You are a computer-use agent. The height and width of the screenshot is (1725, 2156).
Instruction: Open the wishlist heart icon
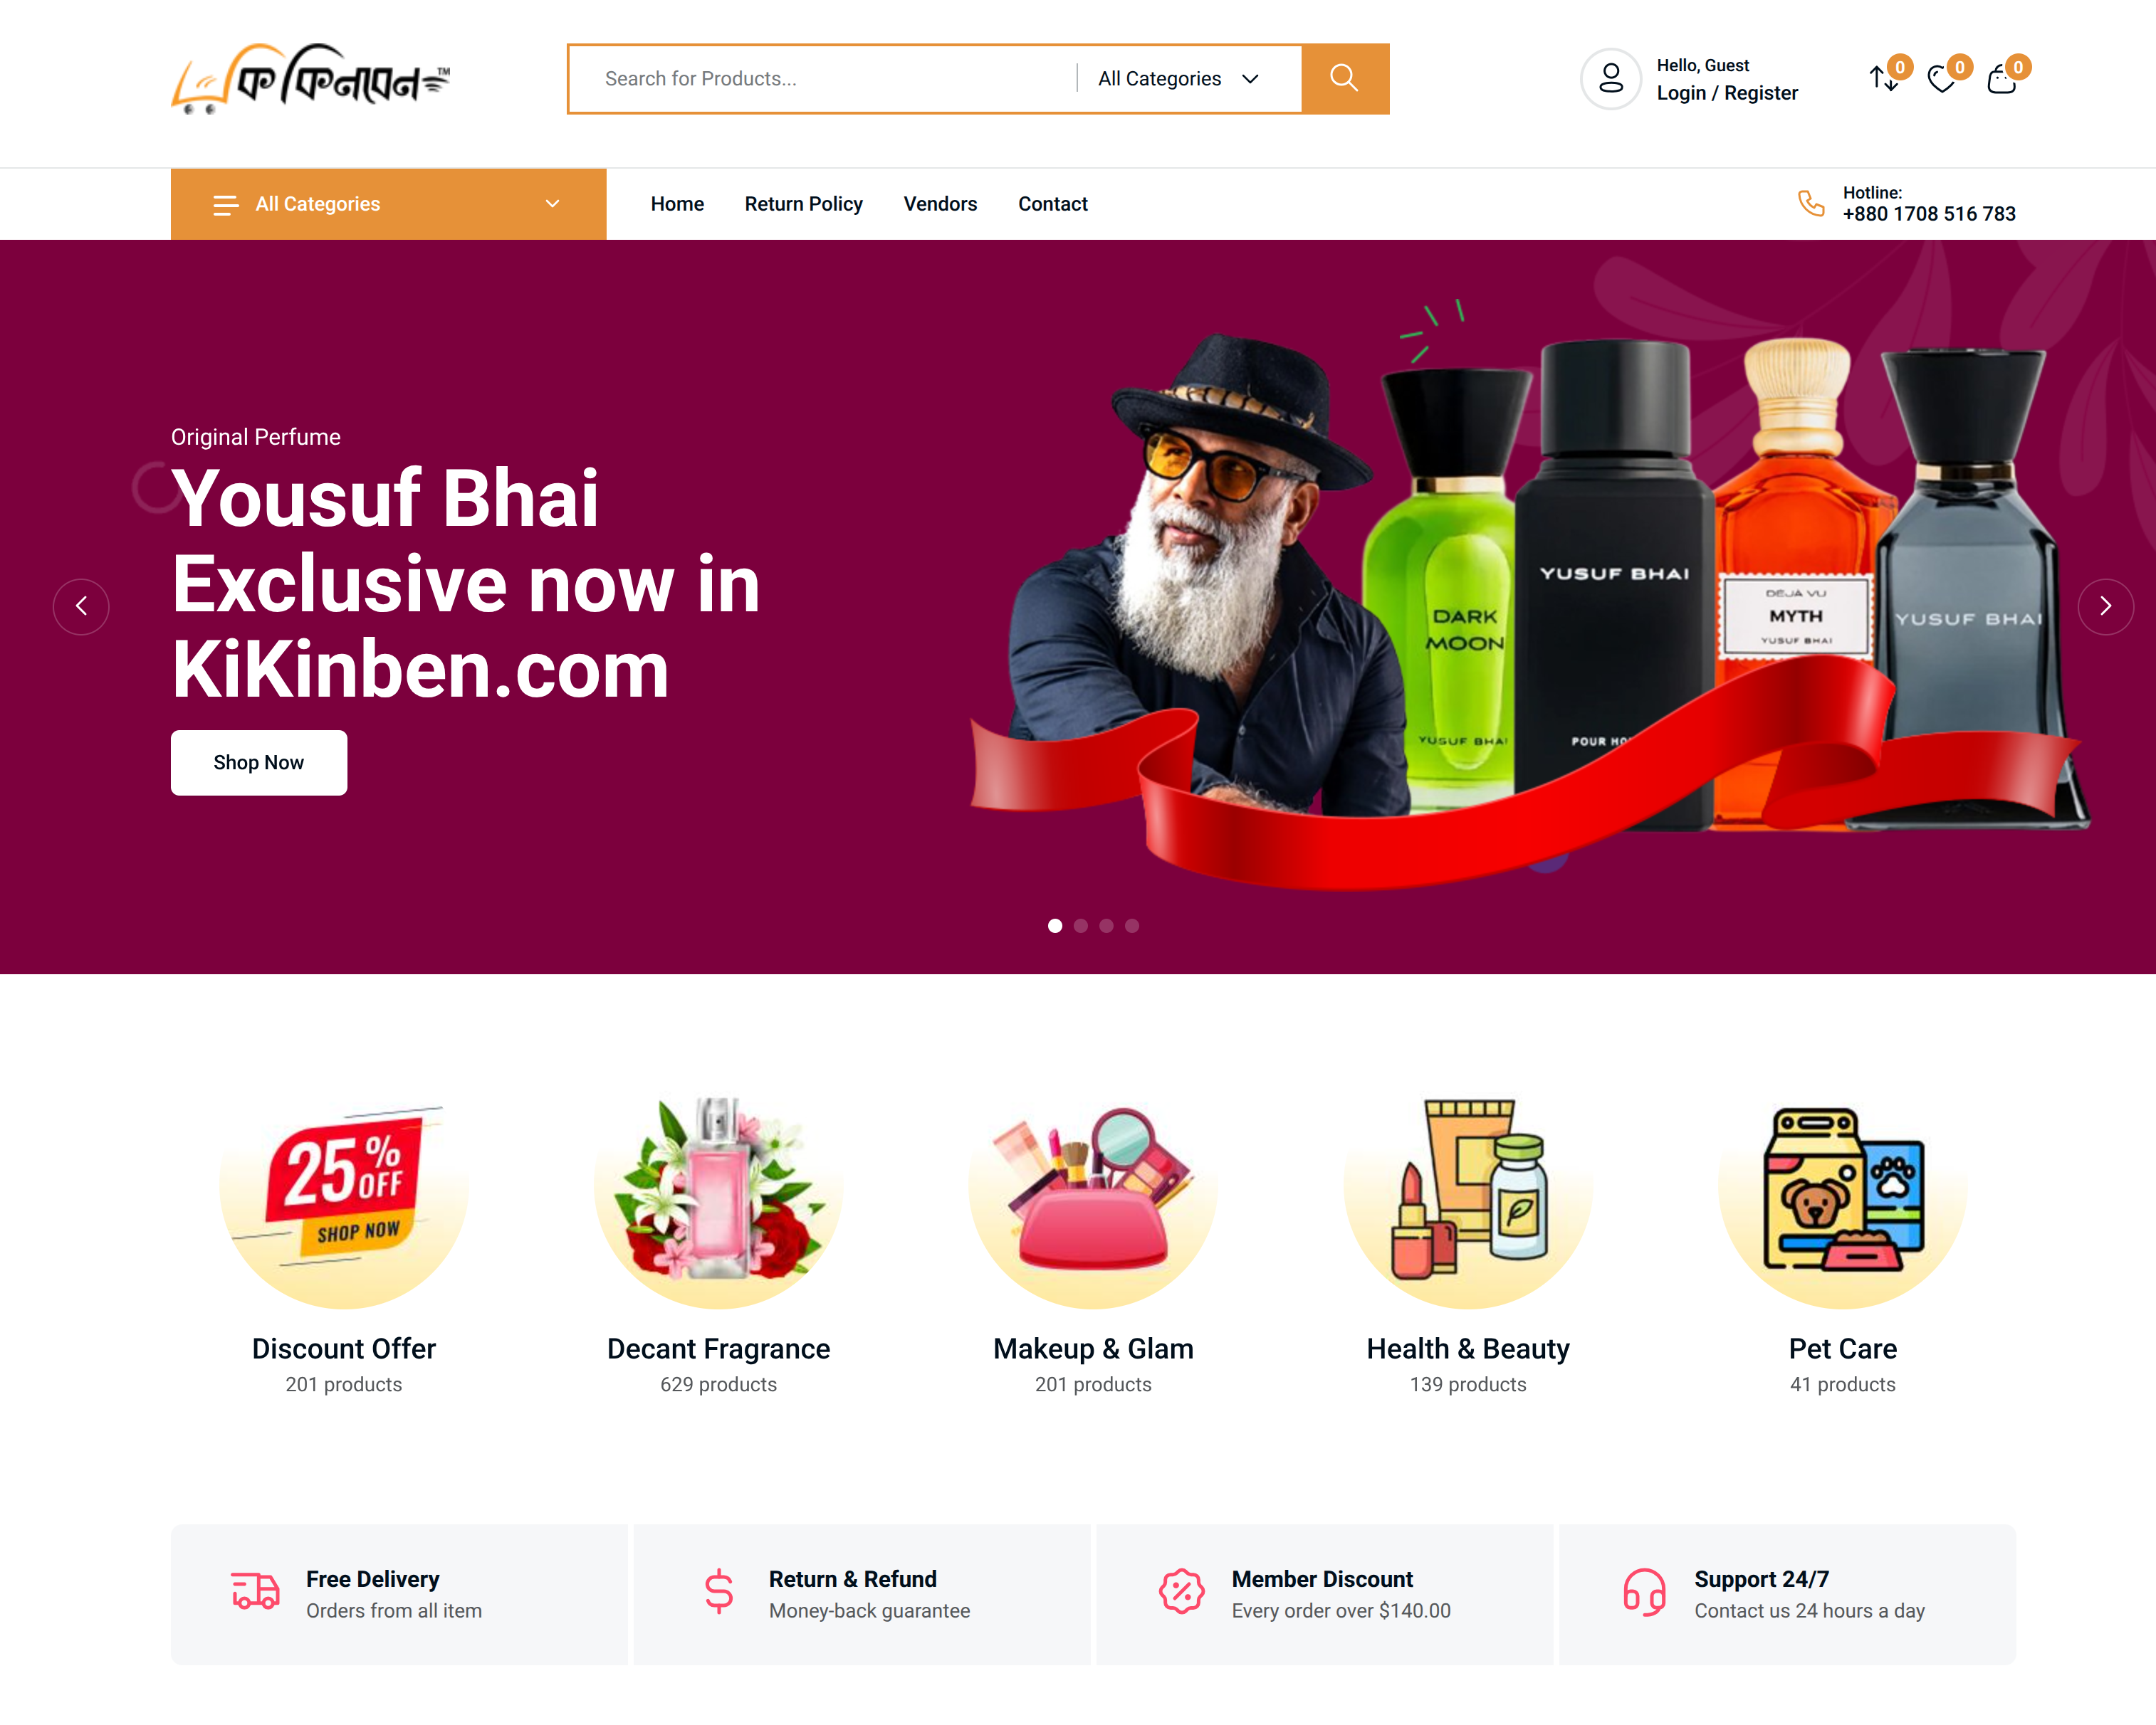click(x=1942, y=79)
